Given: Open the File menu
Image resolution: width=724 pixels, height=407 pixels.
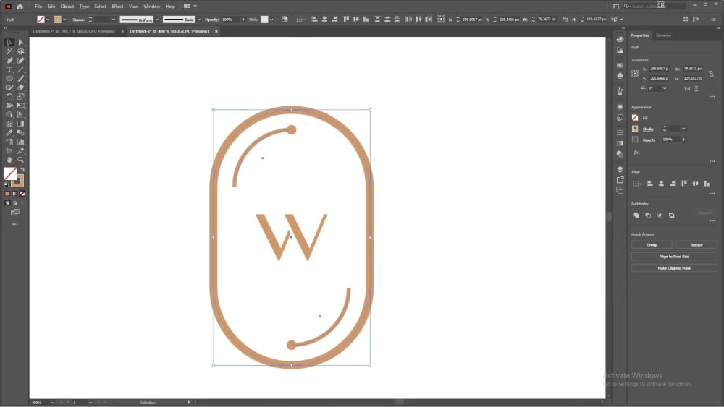Looking at the screenshot, I should tap(38, 7).
